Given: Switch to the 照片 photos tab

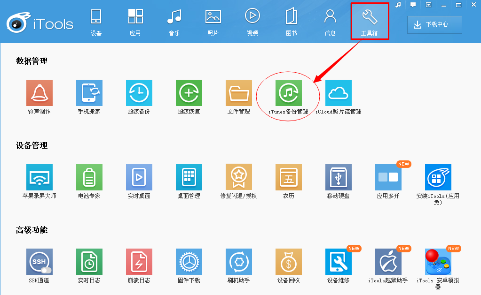Looking at the screenshot, I should point(213,22).
